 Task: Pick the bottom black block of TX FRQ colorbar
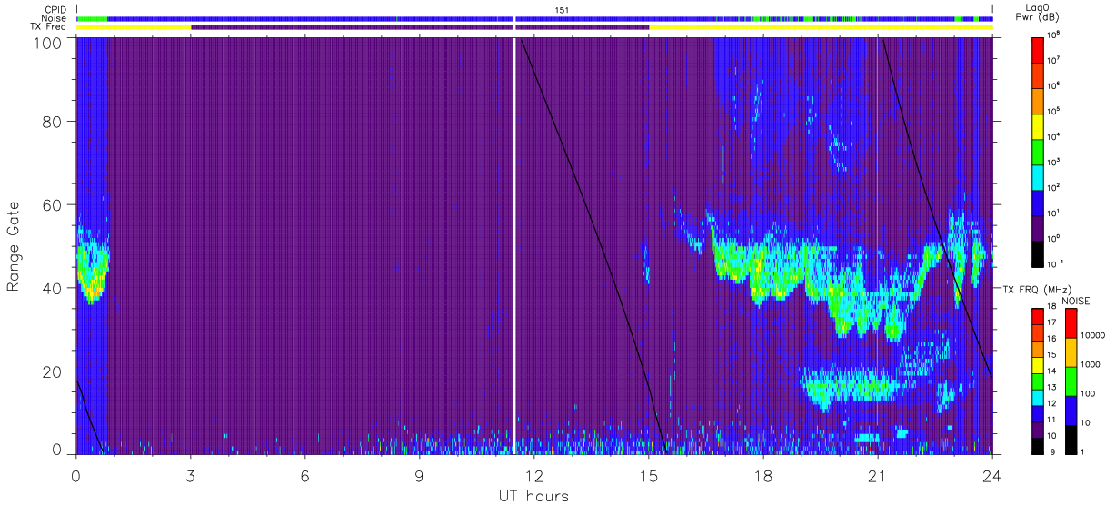tap(1038, 445)
